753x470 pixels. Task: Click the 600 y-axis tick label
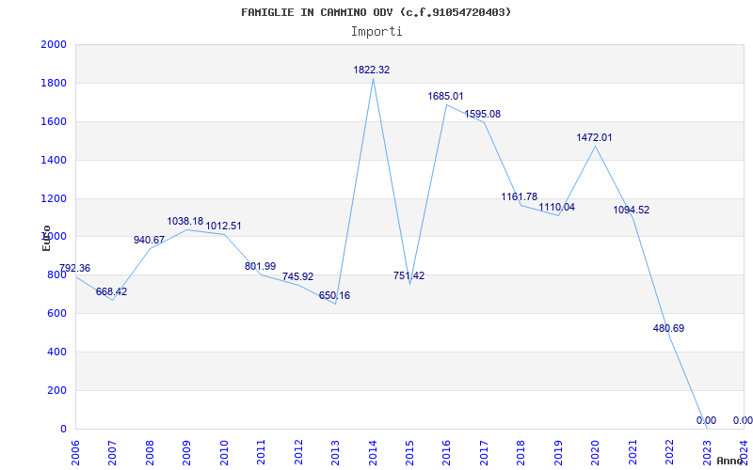(x=57, y=313)
